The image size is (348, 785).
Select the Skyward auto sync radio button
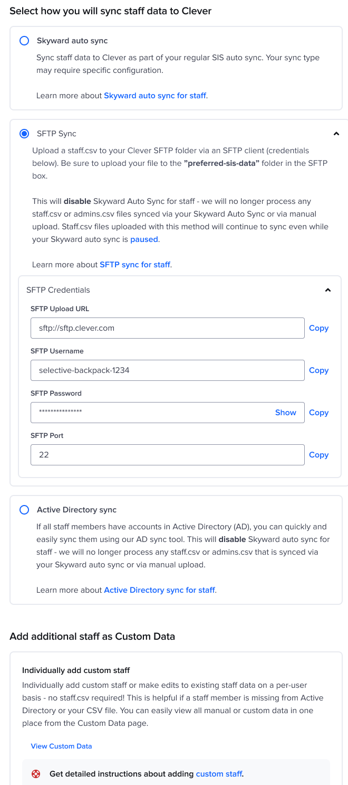pyautogui.click(x=24, y=40)
